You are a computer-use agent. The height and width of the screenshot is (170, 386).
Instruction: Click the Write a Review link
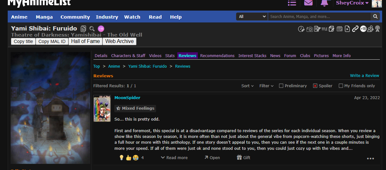[x=364, y=76]
